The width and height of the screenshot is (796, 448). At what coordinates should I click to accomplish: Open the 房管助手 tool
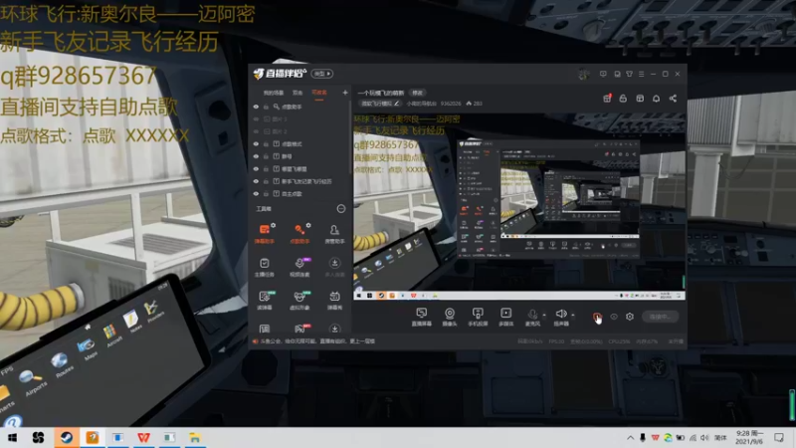[x=334, y=234]
